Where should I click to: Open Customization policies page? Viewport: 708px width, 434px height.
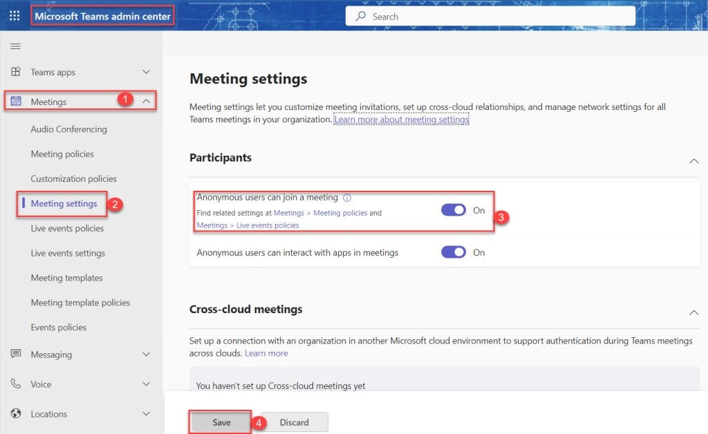pyautogui.click(x=73, y=179)
